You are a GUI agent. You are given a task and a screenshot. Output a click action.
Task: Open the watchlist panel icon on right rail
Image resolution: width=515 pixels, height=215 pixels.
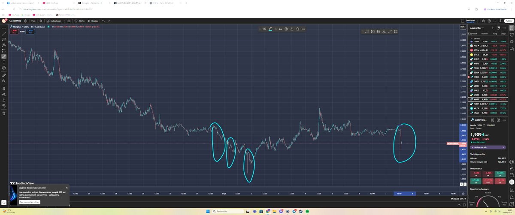[x=512, y=28]
